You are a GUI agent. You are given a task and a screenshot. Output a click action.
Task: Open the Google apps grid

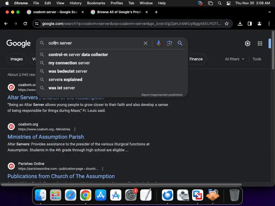(260, 43)
